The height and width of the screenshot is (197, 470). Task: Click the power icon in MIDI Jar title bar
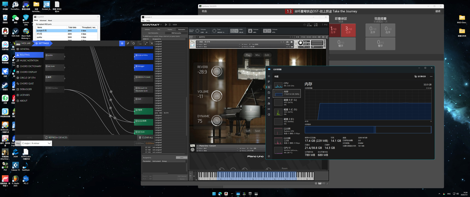click(x=134, y=43)
